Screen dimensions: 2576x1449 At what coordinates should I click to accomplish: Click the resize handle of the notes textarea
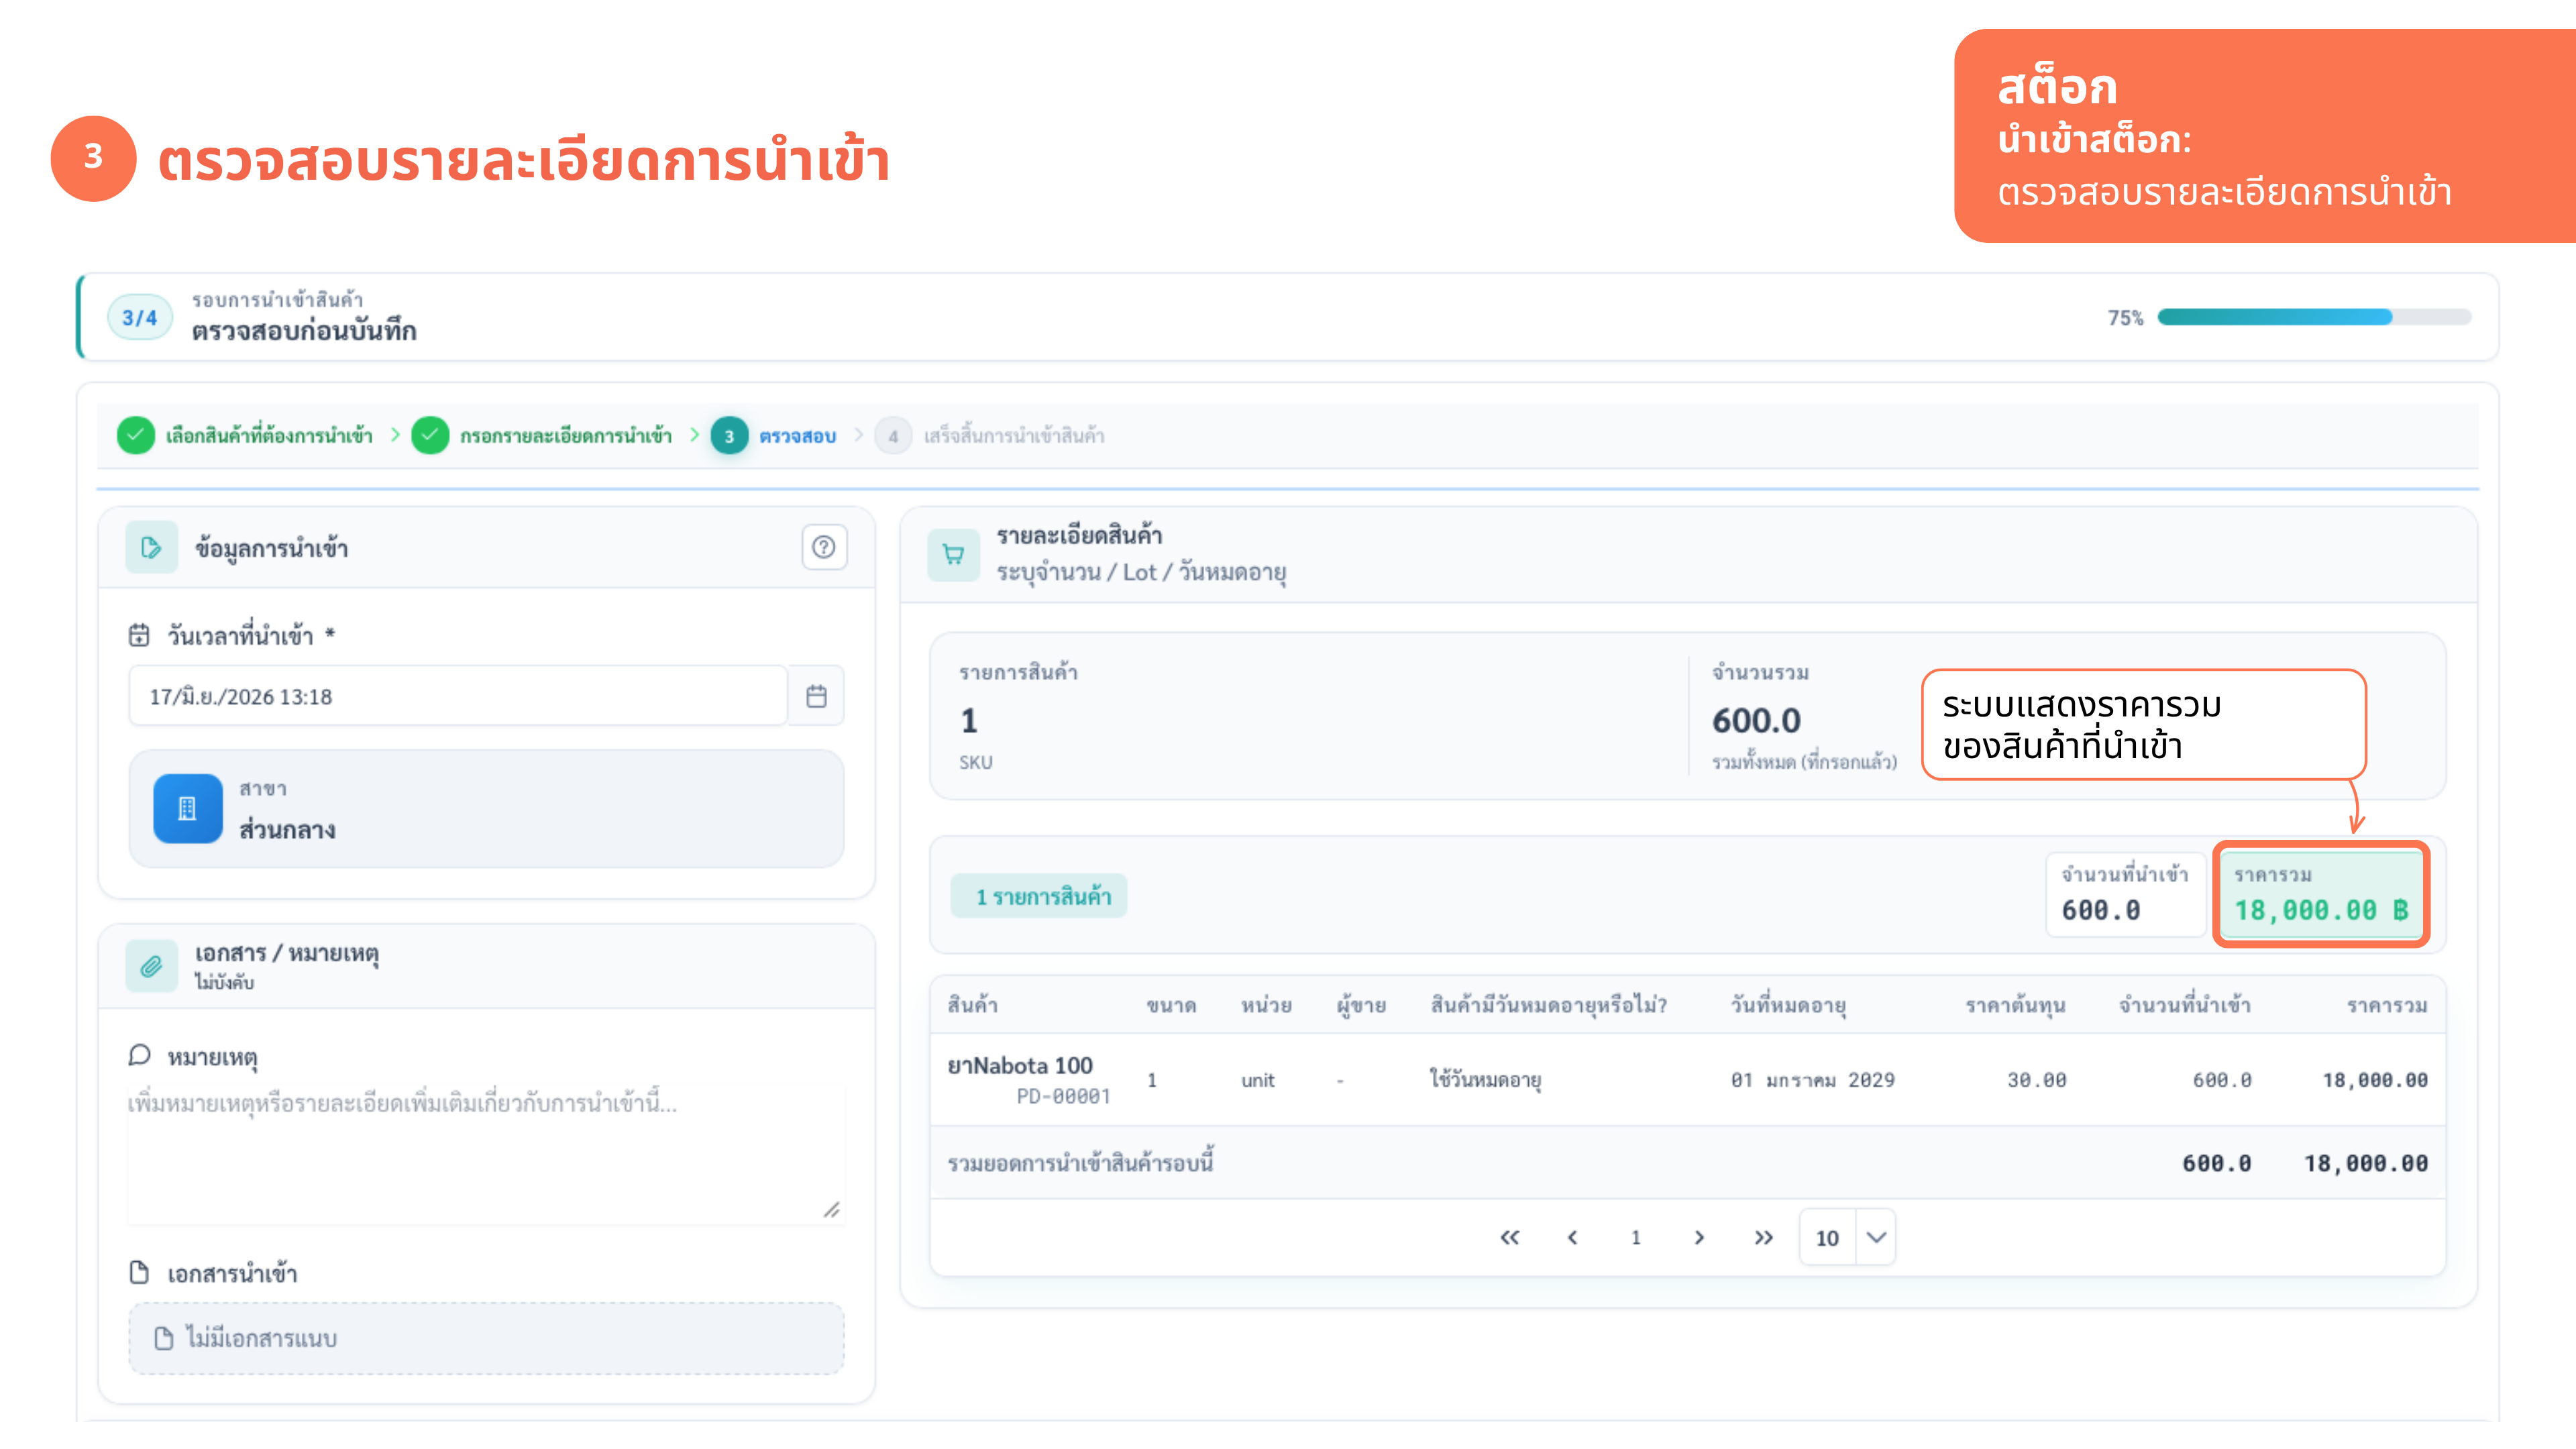click(x=831, y=1210)
